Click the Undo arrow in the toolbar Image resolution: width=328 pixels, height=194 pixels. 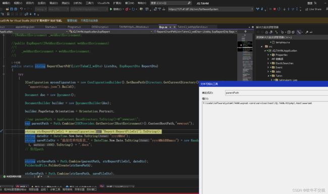[21, 9]
